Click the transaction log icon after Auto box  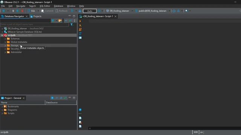point(99,11)
